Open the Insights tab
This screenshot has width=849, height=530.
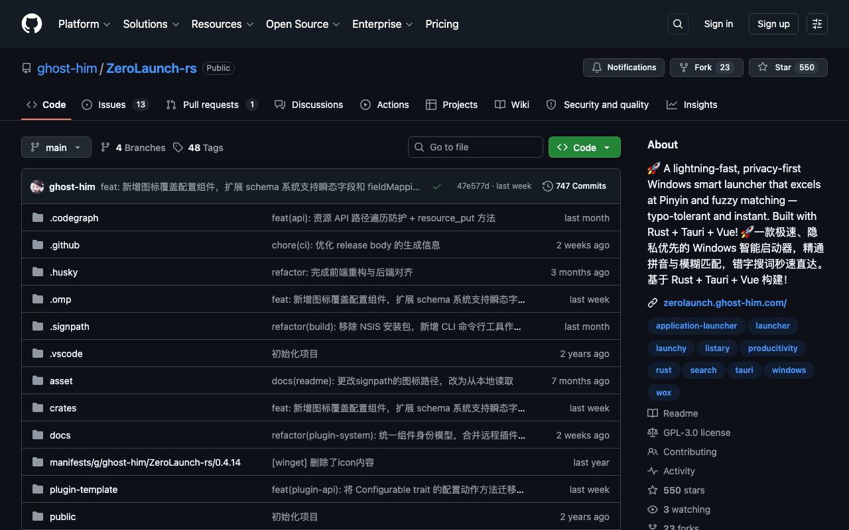point(692,105)
